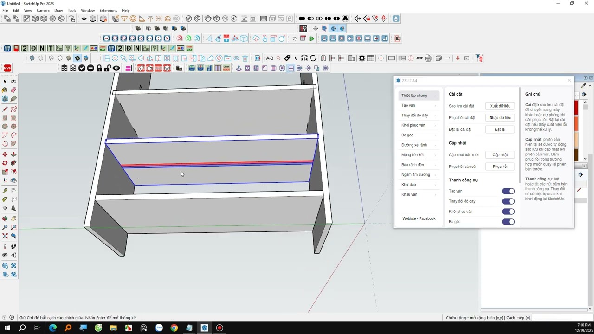The width and height of the screenshot is (594, 334).
Task: Expand the Thiết lập chung sidebar arrow
Action: point(436,96)
